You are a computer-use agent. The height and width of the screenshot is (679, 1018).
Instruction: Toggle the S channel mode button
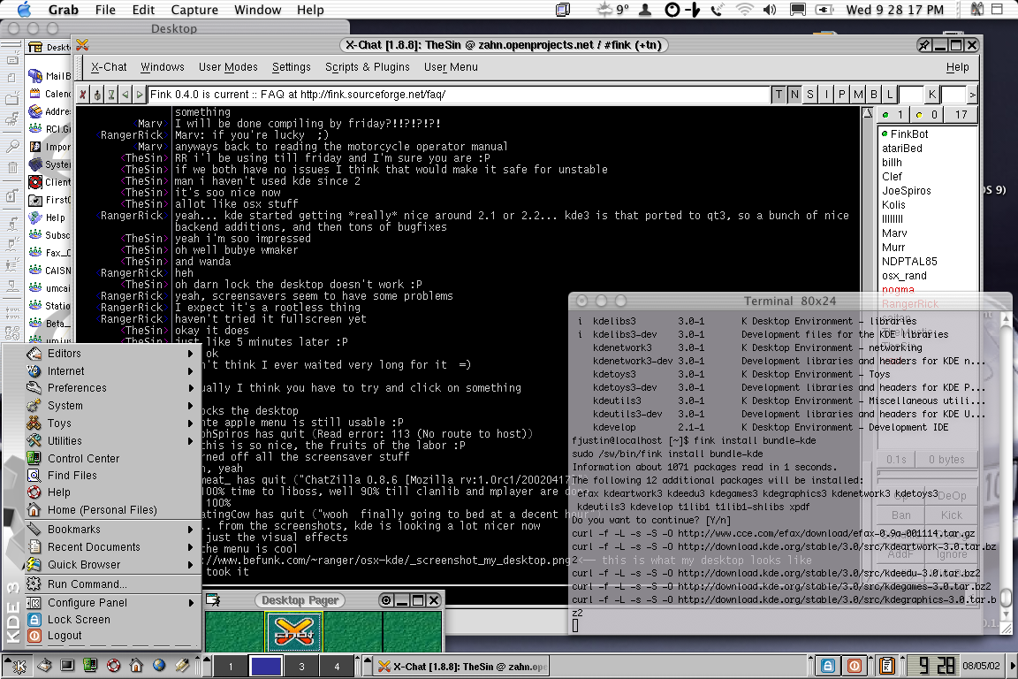(810, 95)
